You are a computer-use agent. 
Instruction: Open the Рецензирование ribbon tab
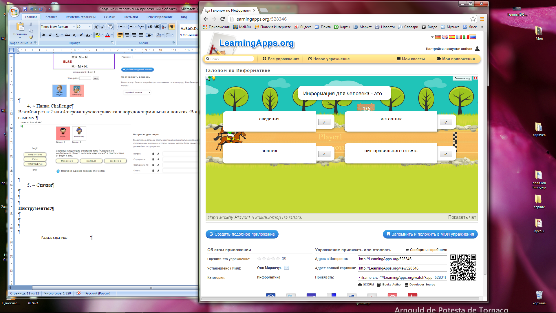coord(159,17)
